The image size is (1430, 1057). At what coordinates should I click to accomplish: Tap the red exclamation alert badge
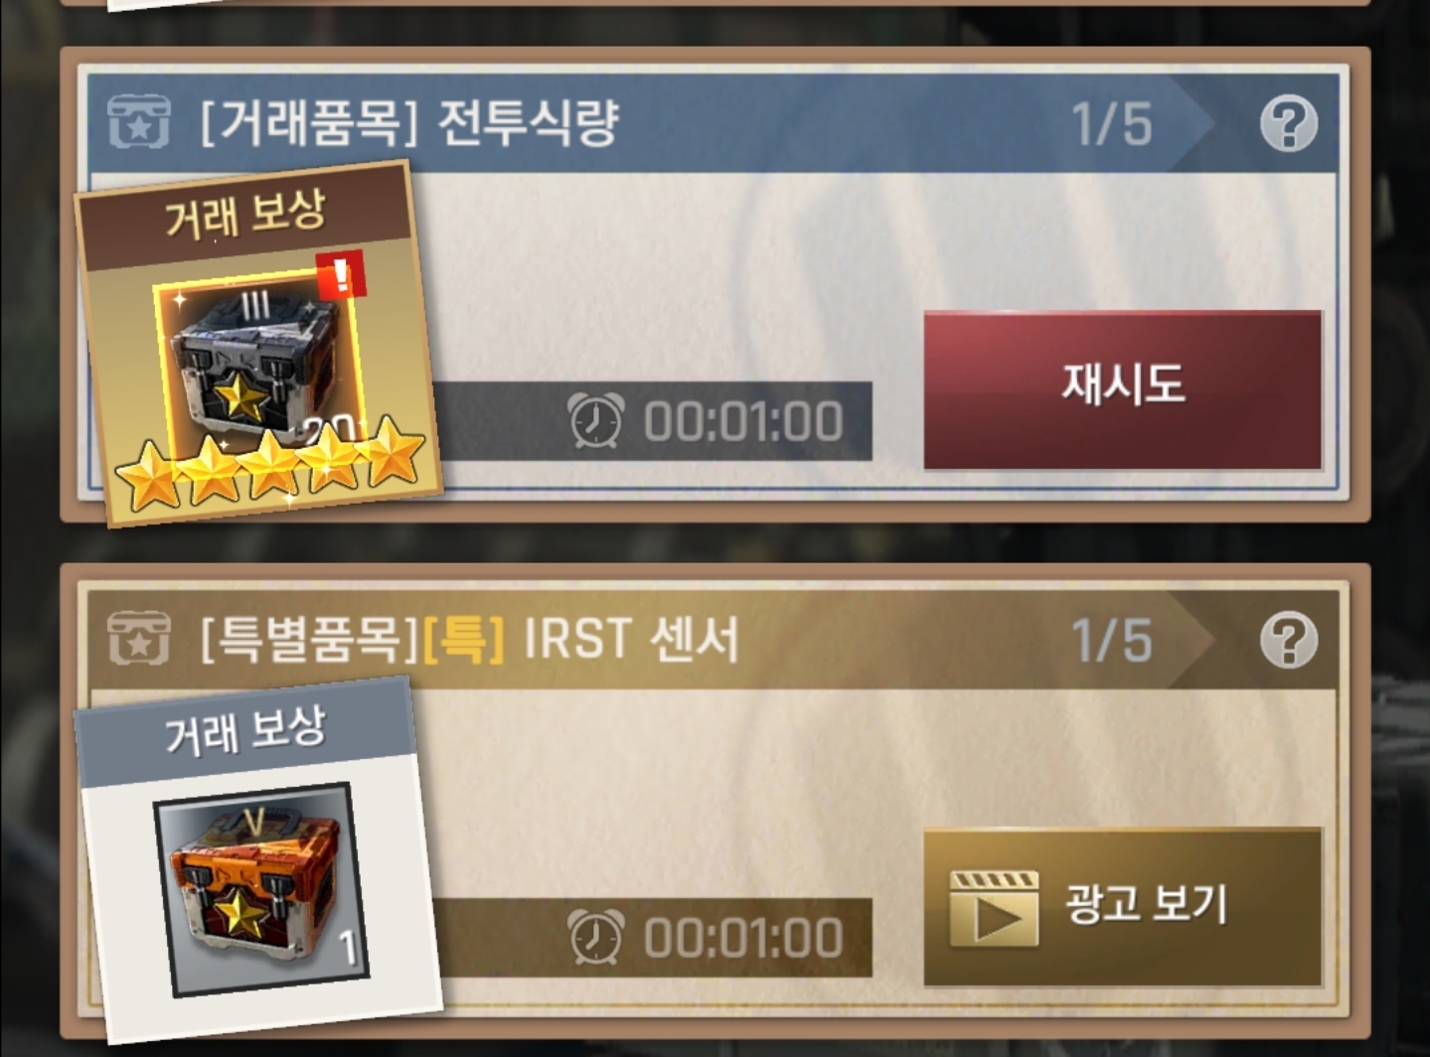[x=341, y=275]
